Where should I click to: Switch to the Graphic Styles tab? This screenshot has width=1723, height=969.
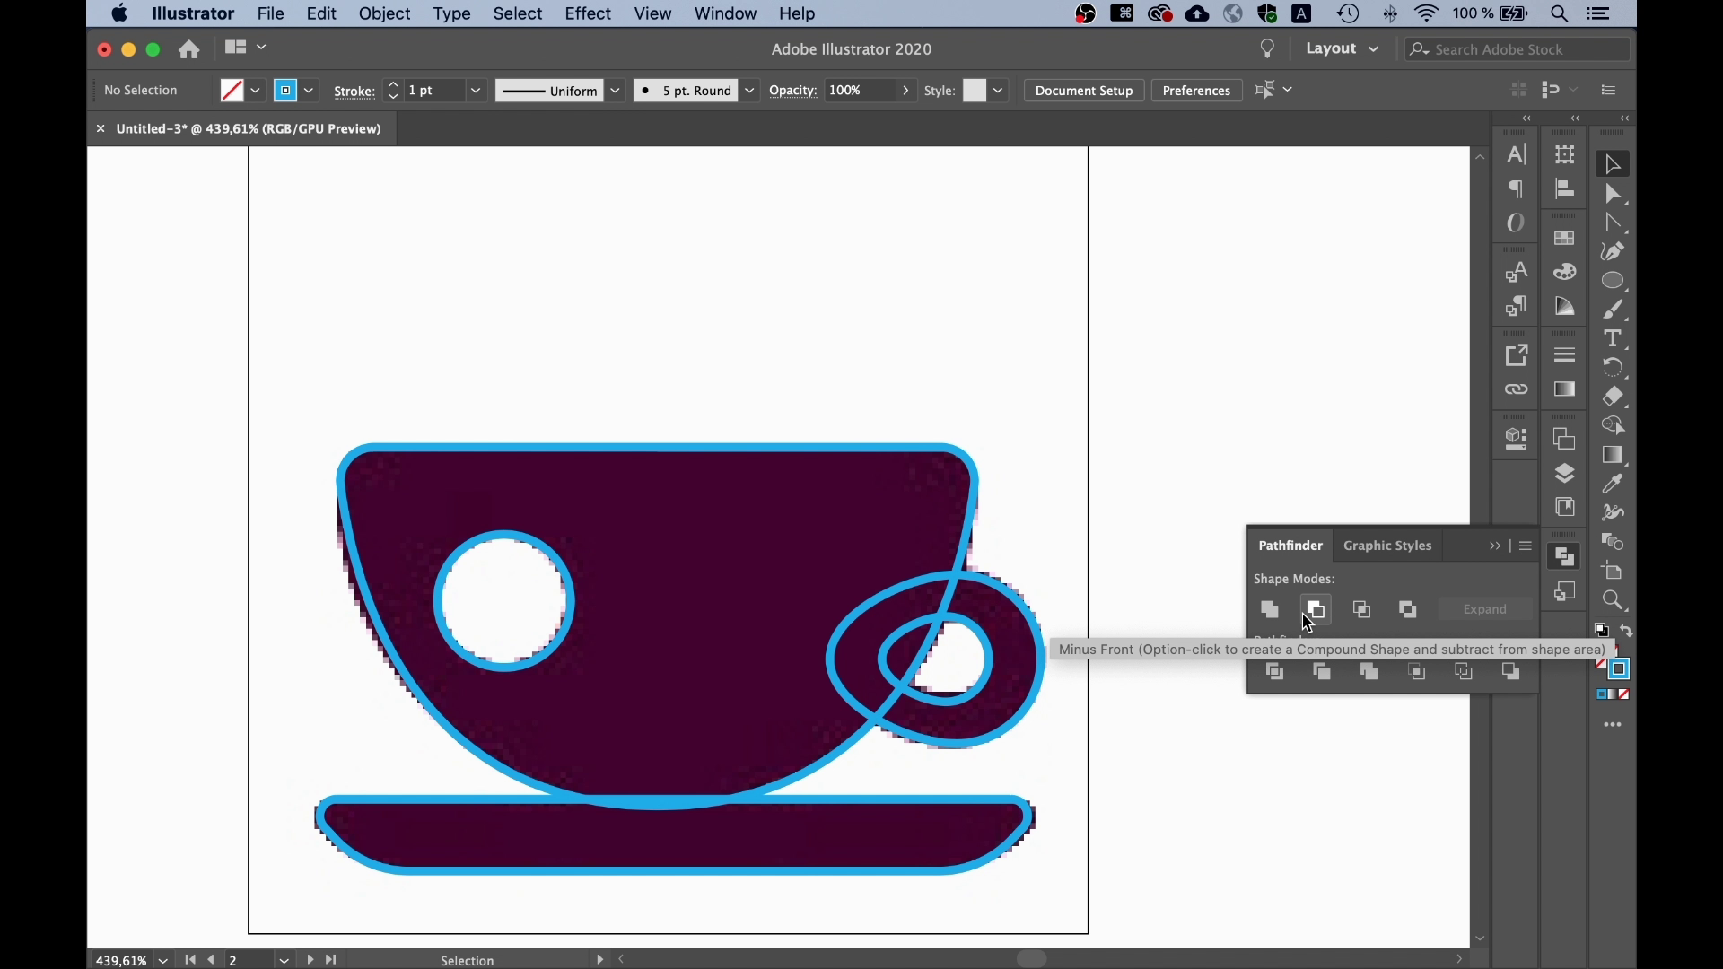click(x=1387, y=546)
